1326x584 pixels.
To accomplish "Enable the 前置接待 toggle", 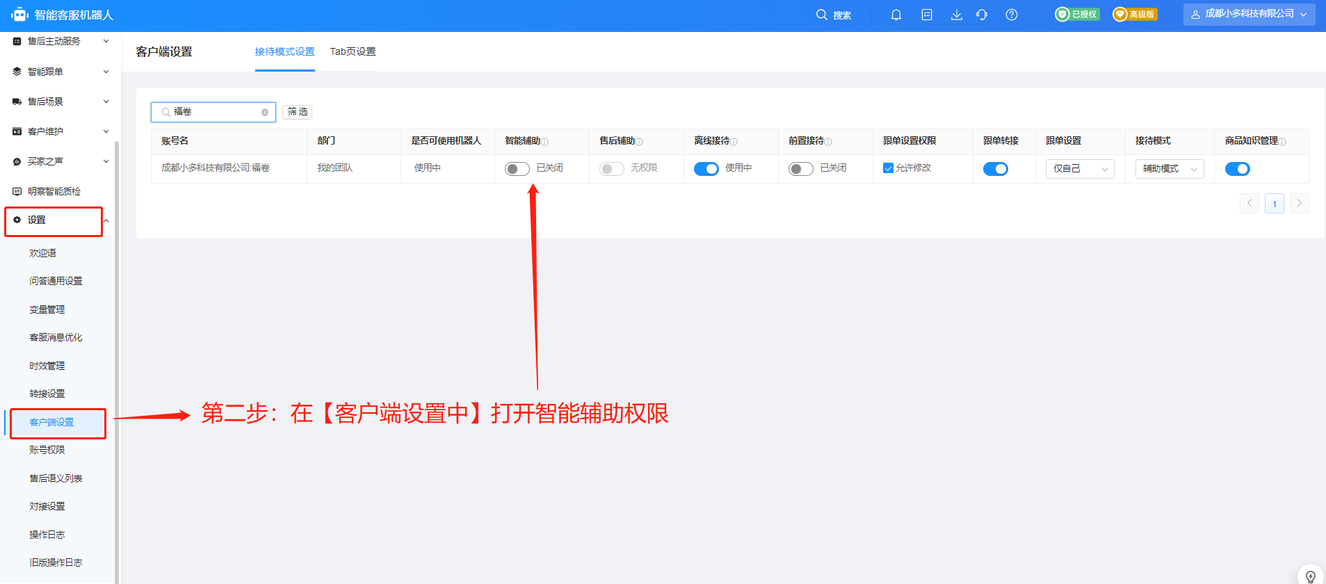I will (801, 169).
